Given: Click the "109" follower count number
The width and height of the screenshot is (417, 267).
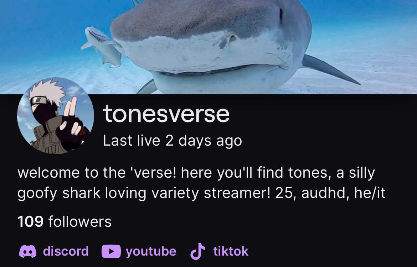Looking at the screenshot, I should pyautogui.click(x=30, y=221).
